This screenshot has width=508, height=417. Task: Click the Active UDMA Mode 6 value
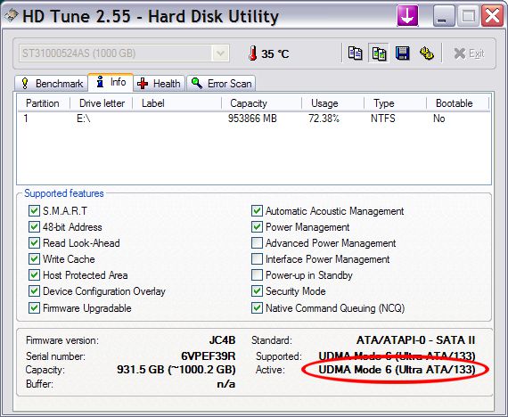(x=397, y=370)
